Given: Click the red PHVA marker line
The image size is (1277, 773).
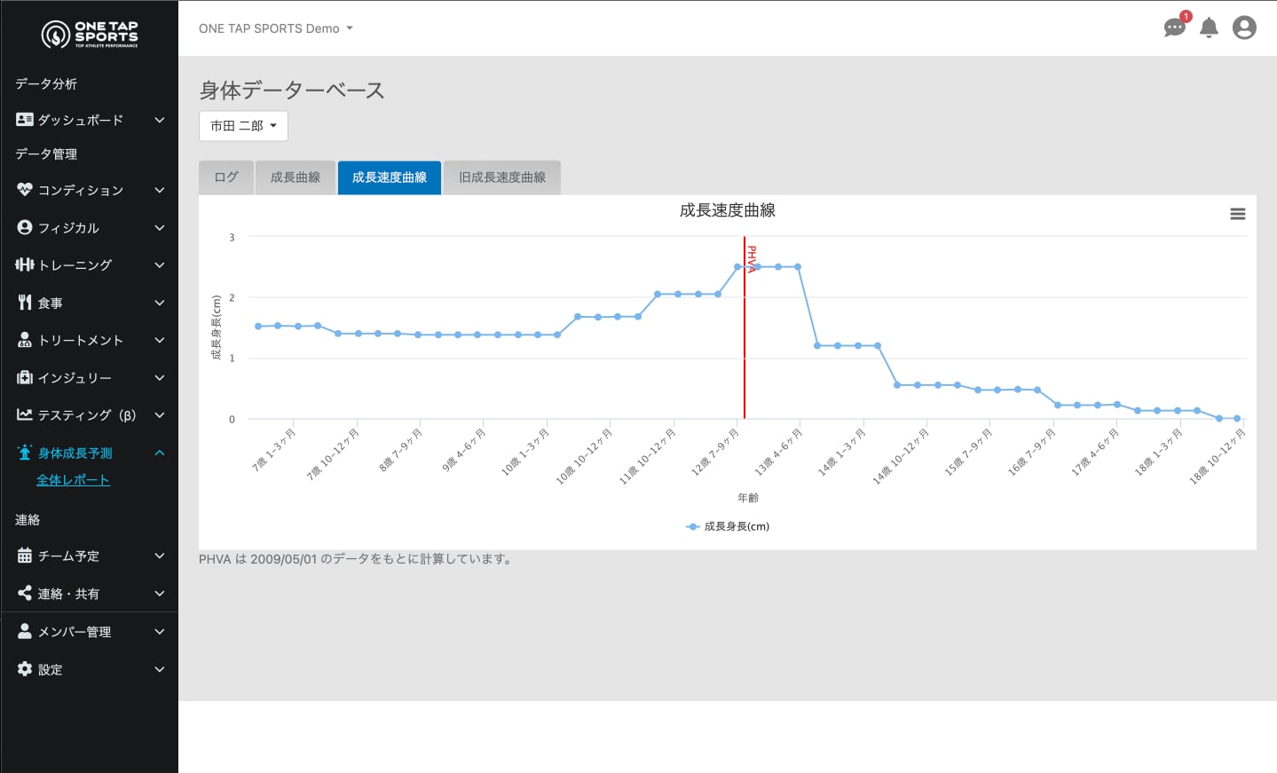Looking at the screenshot, I should (x=745, y=355).
